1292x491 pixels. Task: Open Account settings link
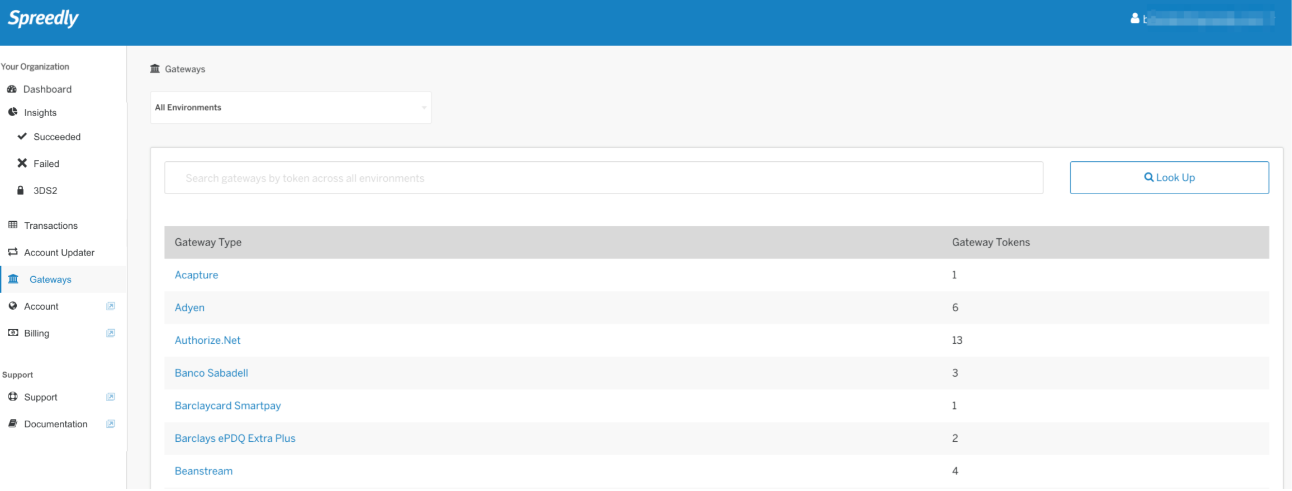(41, 306)
